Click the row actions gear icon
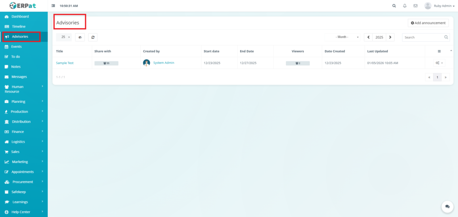 (x=439, y=63)
